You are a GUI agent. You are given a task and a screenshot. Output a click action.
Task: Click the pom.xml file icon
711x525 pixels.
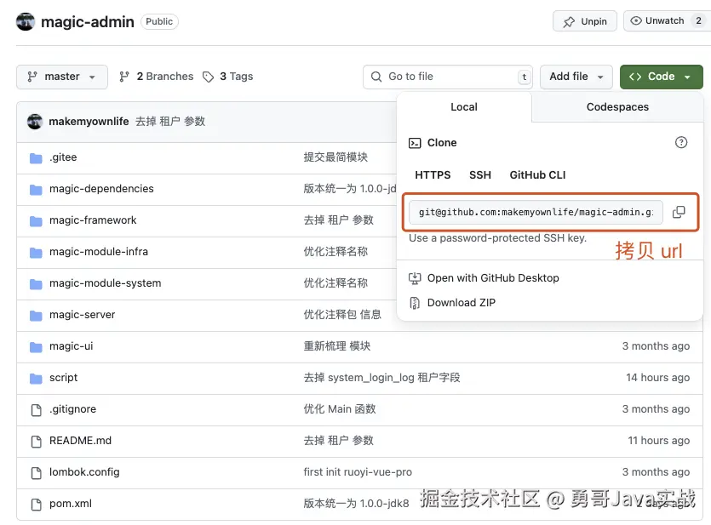coord(37,504)
